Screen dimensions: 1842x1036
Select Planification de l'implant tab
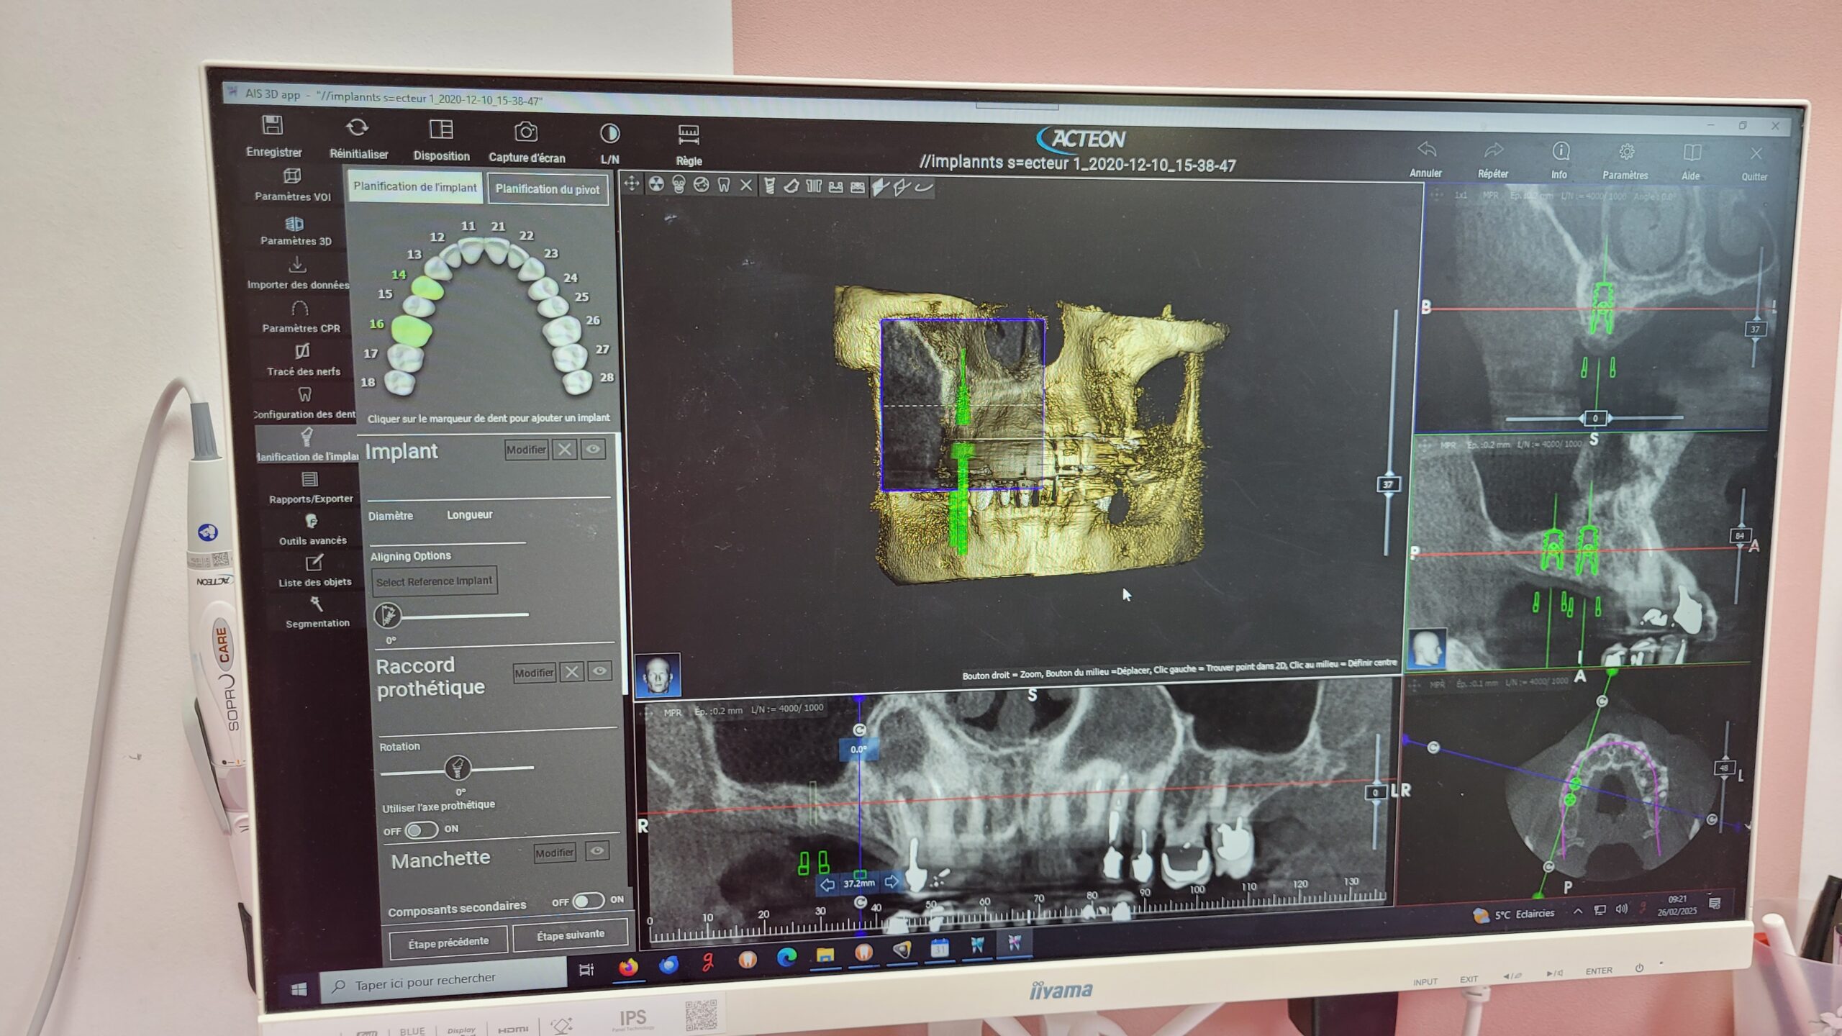click(414, 187)
